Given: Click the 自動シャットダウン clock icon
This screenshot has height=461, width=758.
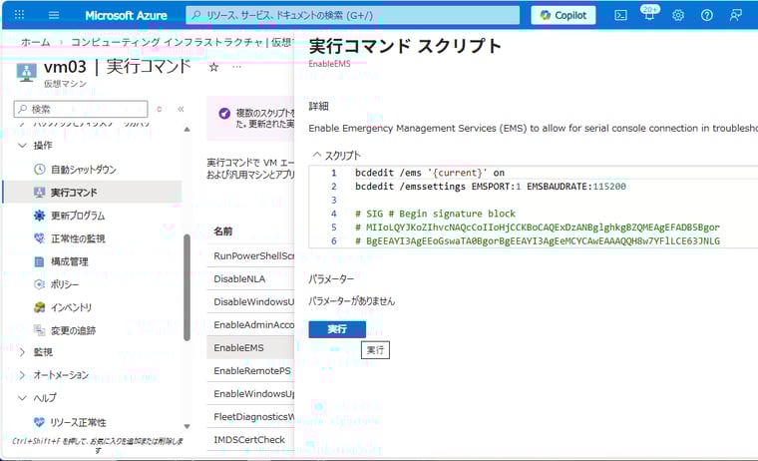Looking at the screenshot, I should [40, 170].
